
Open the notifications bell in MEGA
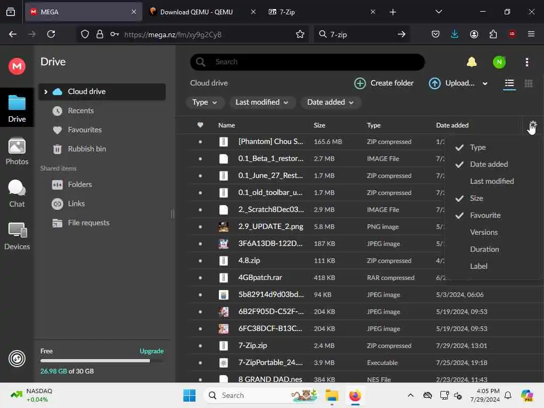click(x=472, y=62)
